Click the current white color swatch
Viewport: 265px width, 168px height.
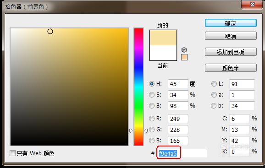pos(163,53)
